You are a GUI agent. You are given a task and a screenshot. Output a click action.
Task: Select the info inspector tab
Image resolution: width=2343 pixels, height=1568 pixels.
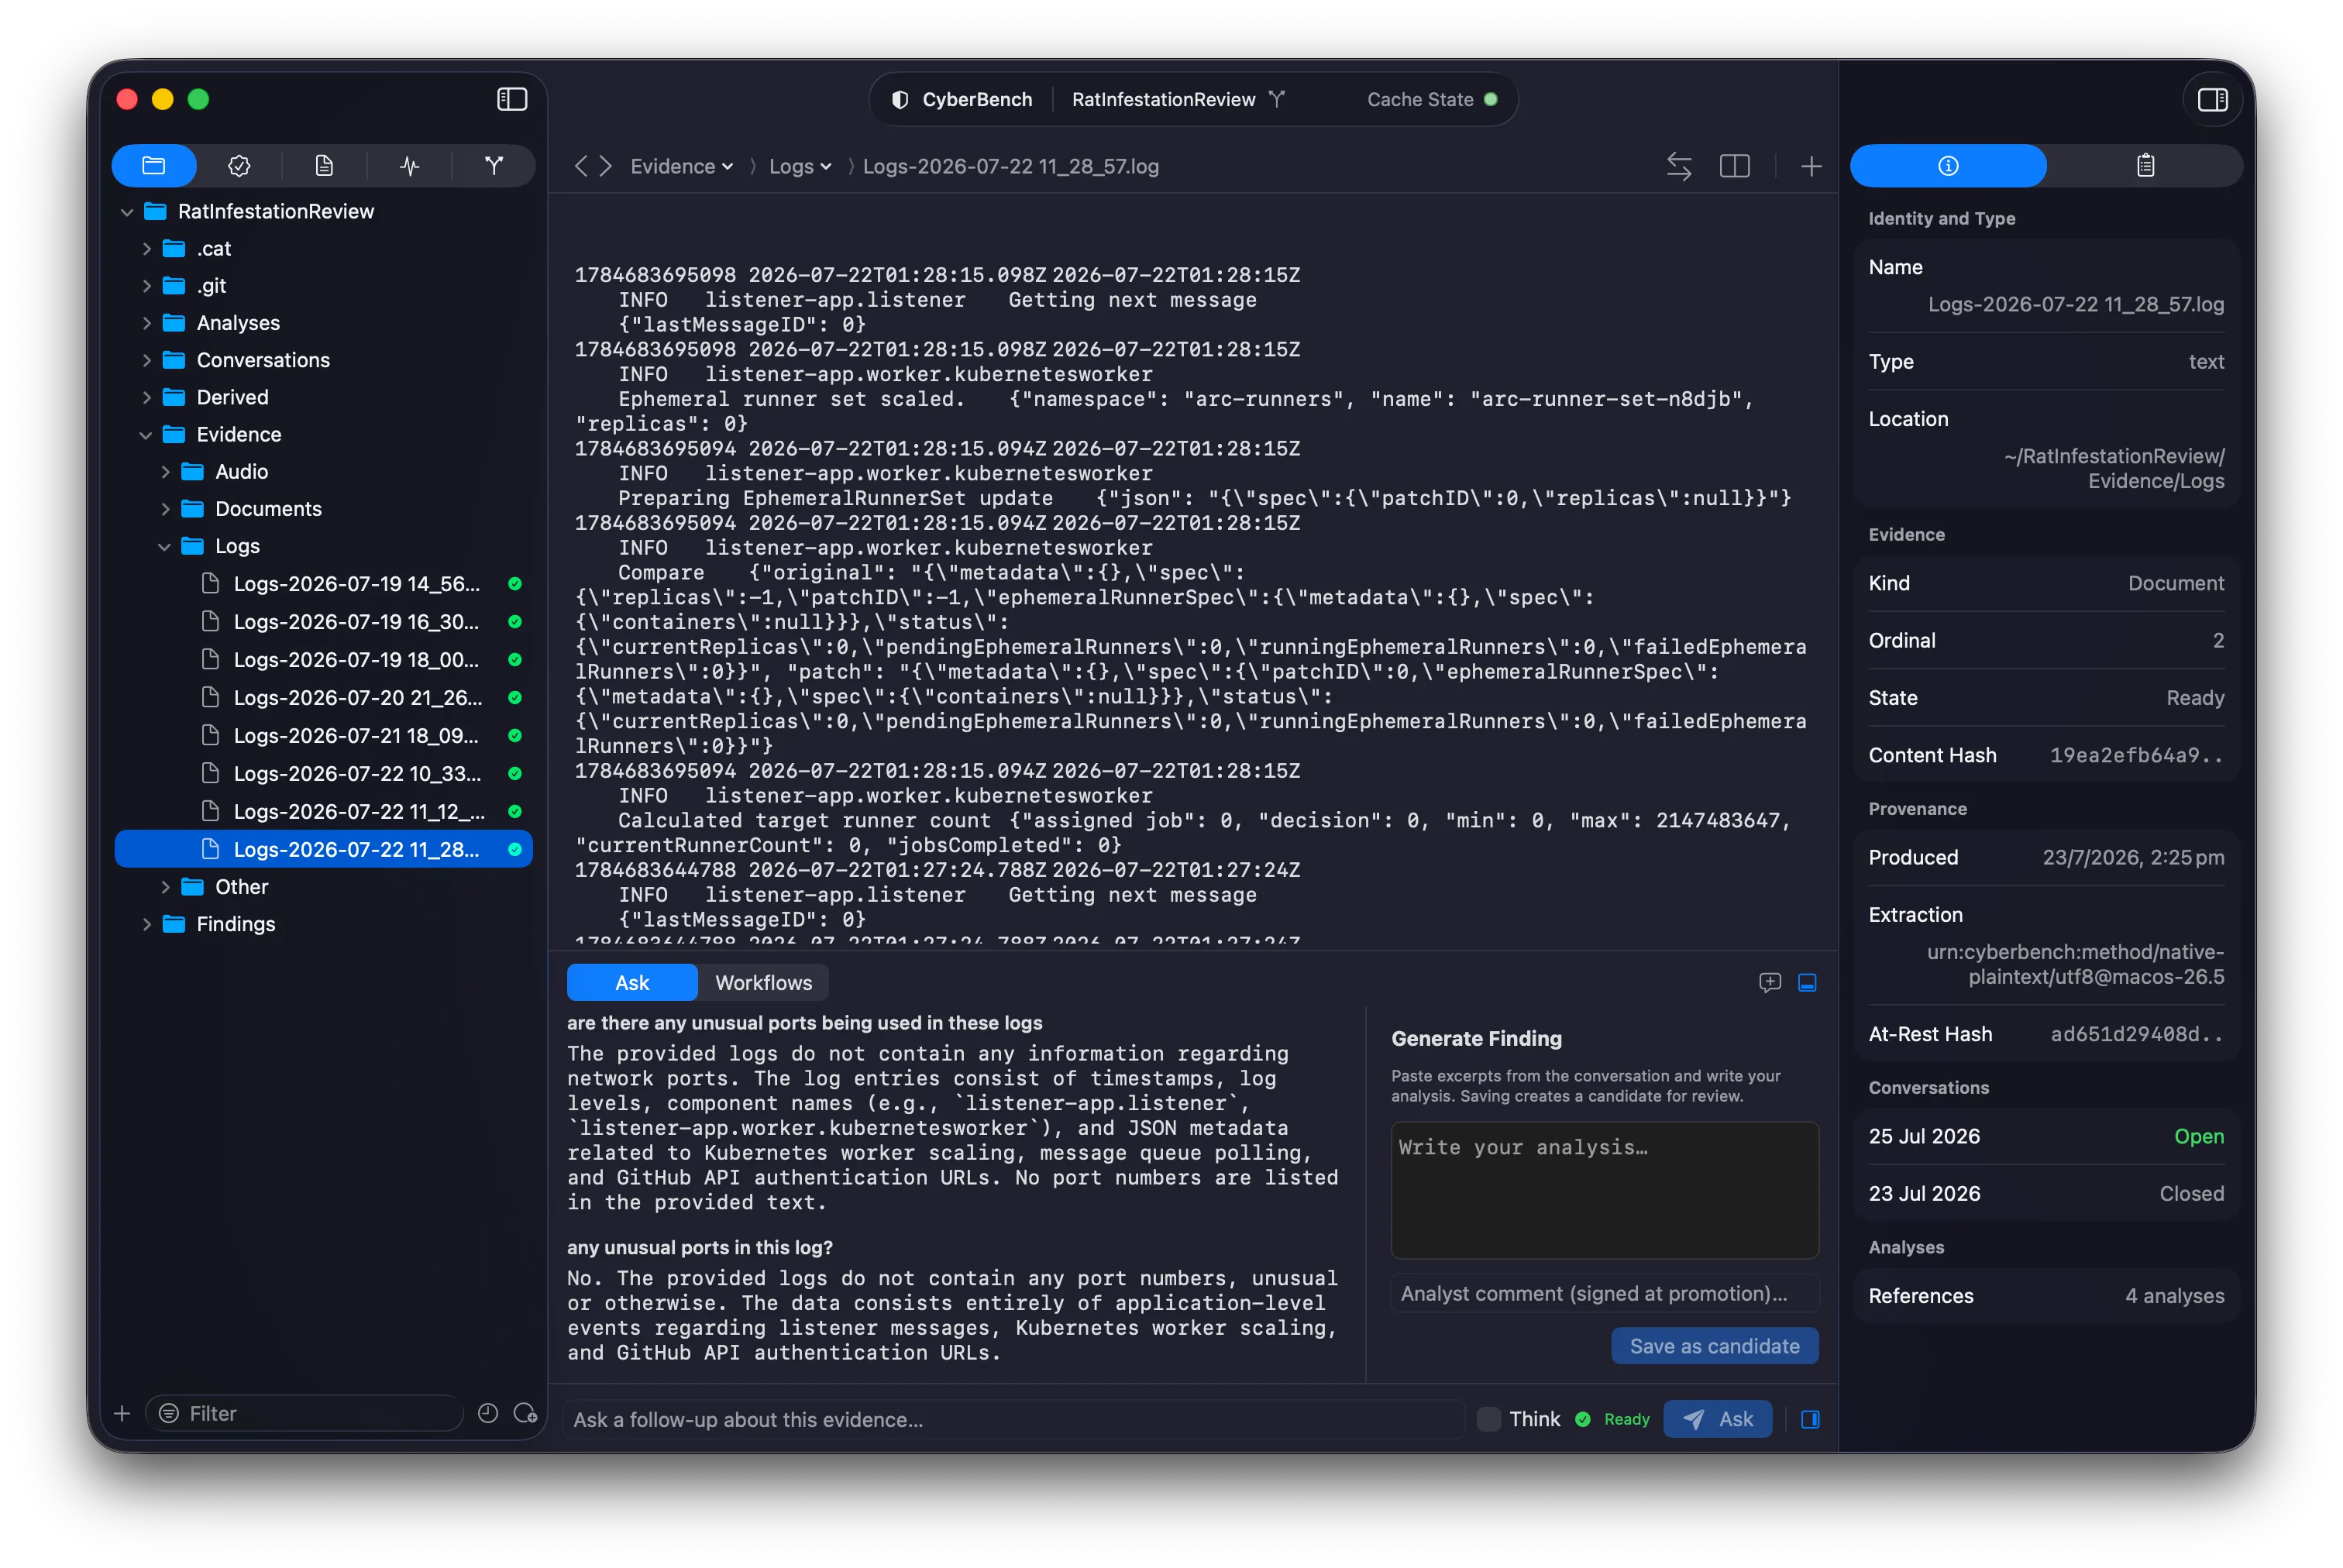coord(1948,165)
